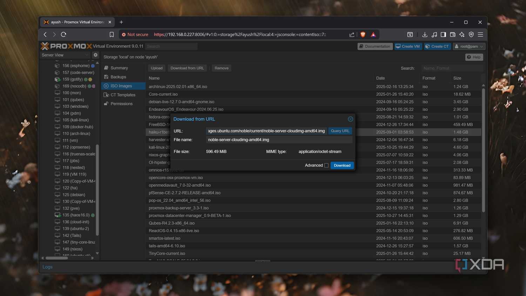The height and width of the screenshot is (296, 526).
Task: Click the File name input field
Action: point(279,140)
